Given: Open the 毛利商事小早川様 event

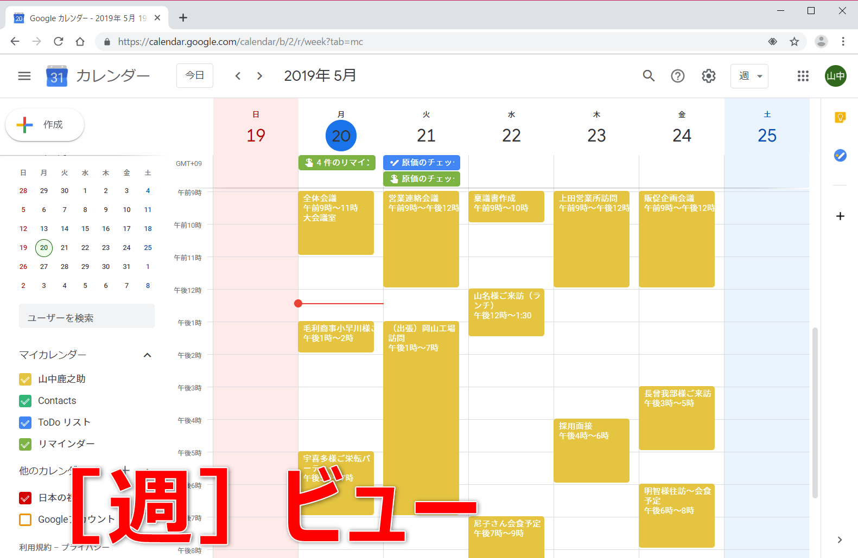Looking at the screenshot, I should coord(336,337).
